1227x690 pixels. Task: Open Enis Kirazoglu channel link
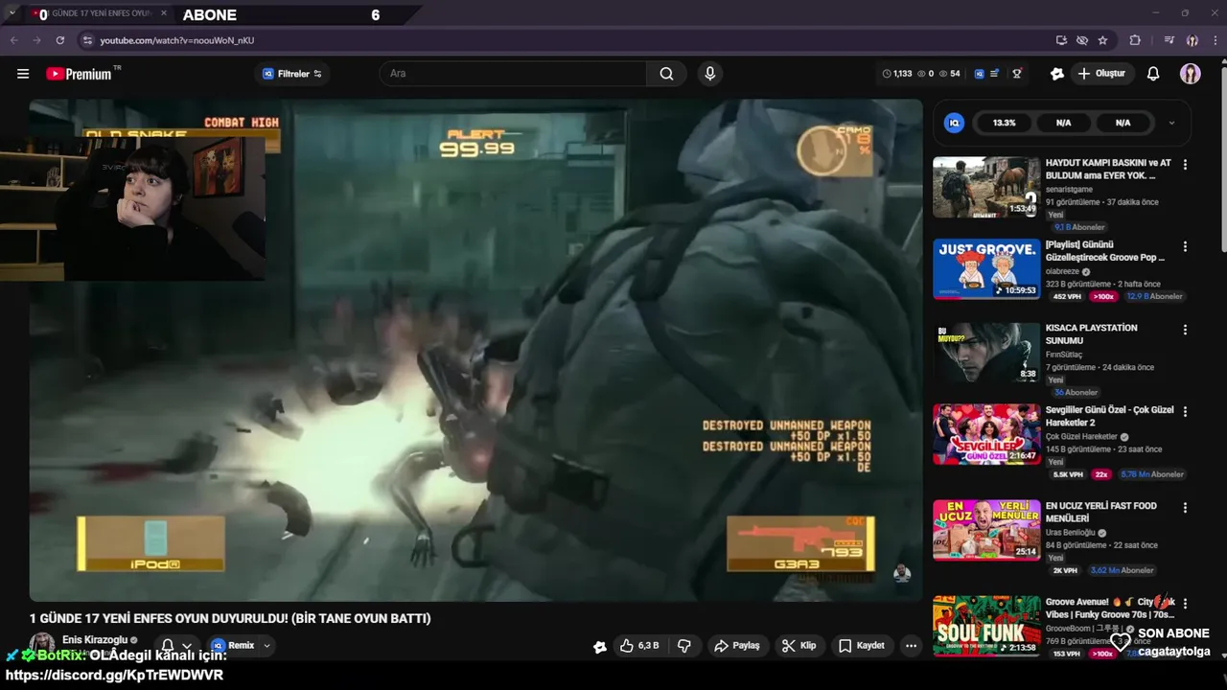[x=94, y=639]
